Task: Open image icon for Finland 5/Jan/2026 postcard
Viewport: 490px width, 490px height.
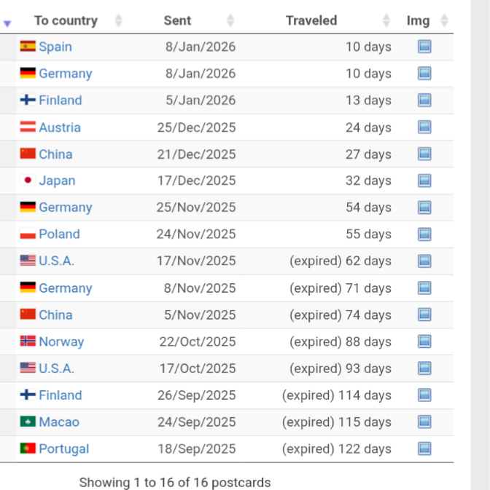Action: click(424, 100)
